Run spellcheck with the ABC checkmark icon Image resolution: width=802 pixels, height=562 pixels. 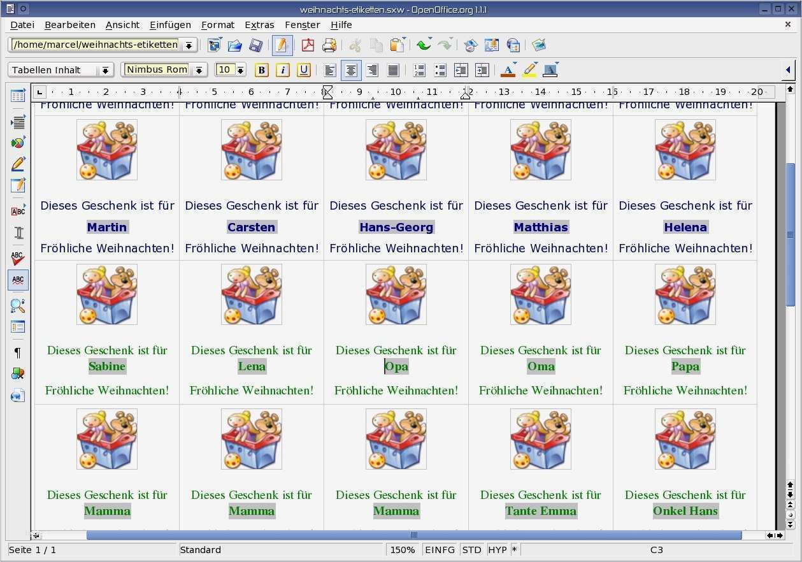click(x=18, y=258)
